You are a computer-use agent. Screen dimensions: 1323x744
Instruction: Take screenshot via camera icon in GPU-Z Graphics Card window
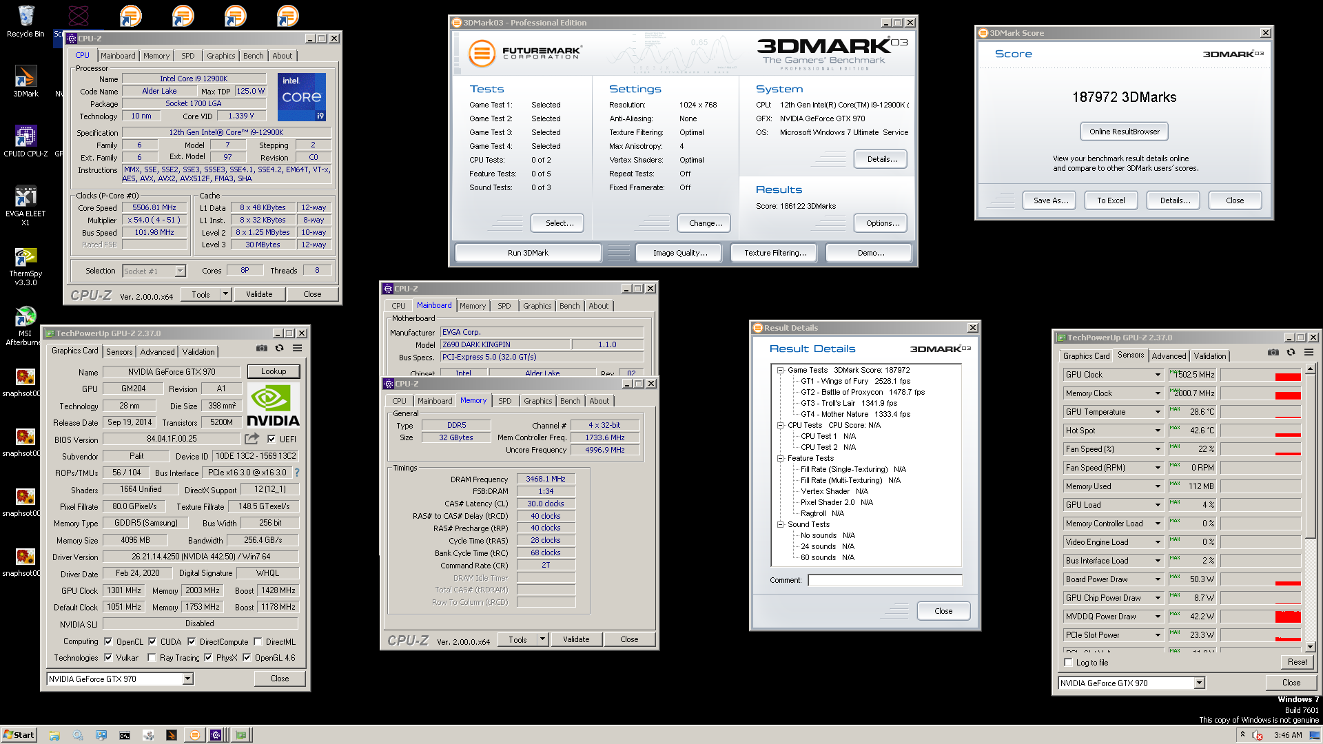(x=262, y=349)
